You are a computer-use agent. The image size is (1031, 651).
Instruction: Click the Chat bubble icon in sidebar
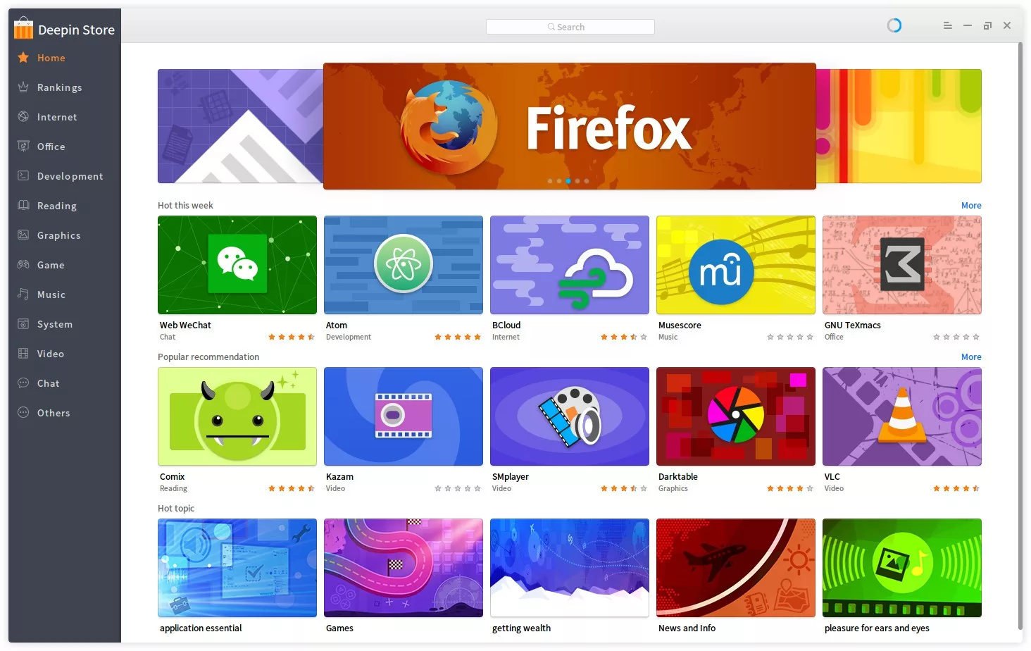(x=23, y=383)
